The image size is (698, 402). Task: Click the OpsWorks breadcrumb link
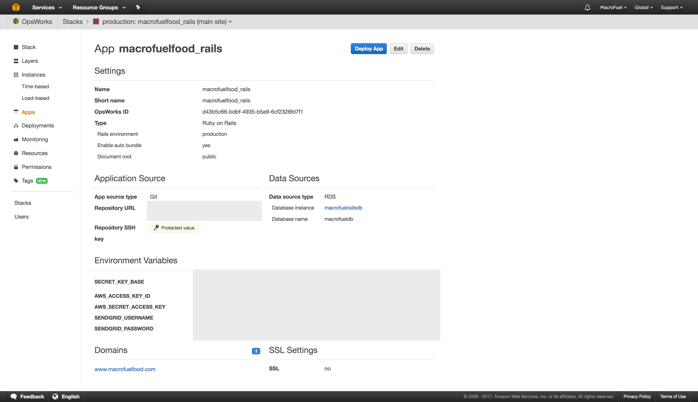[37, 22]
